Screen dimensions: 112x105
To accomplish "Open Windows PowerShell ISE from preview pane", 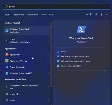I will (71, 66).
